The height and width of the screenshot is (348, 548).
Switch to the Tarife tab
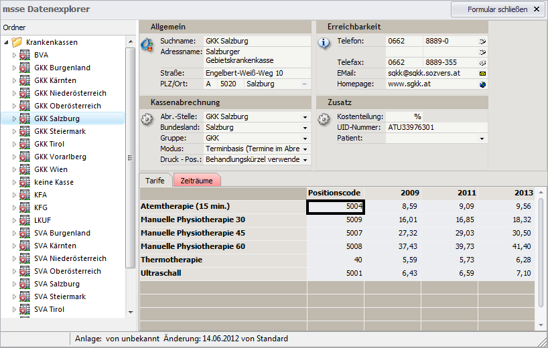155,181
